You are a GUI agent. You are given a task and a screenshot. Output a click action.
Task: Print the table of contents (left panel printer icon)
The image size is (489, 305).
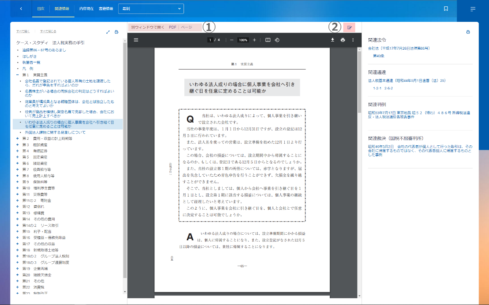coord(117,32)
